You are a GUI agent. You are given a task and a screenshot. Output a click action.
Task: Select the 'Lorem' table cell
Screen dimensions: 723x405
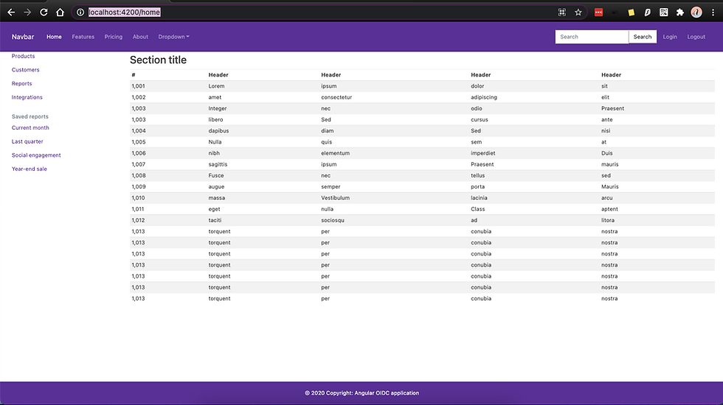216,86
